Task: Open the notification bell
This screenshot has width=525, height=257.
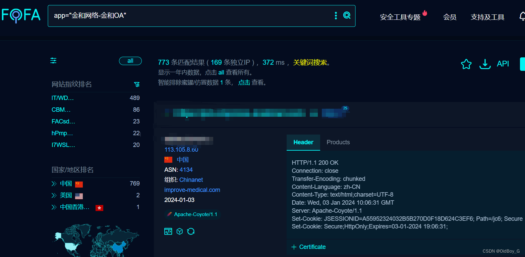Action: [x=522, y=16]
